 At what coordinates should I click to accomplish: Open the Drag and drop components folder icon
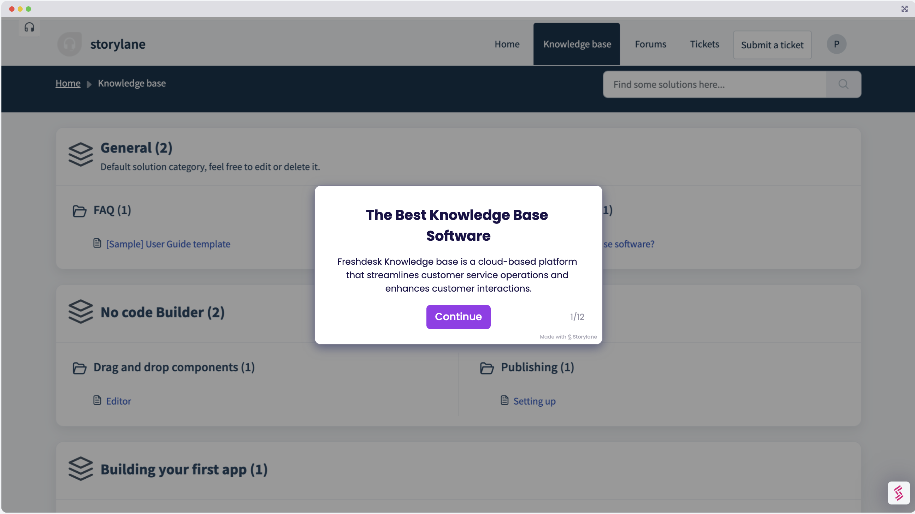[x=80, y=369]
